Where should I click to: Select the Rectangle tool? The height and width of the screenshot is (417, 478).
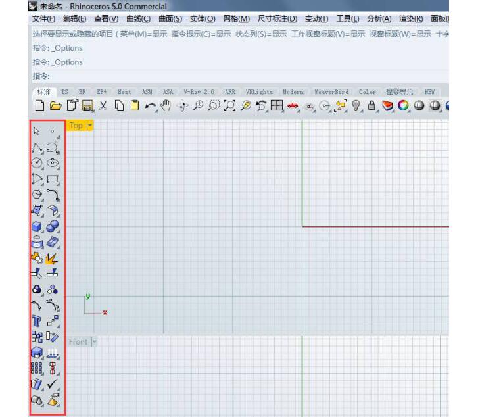pos(53,179)
